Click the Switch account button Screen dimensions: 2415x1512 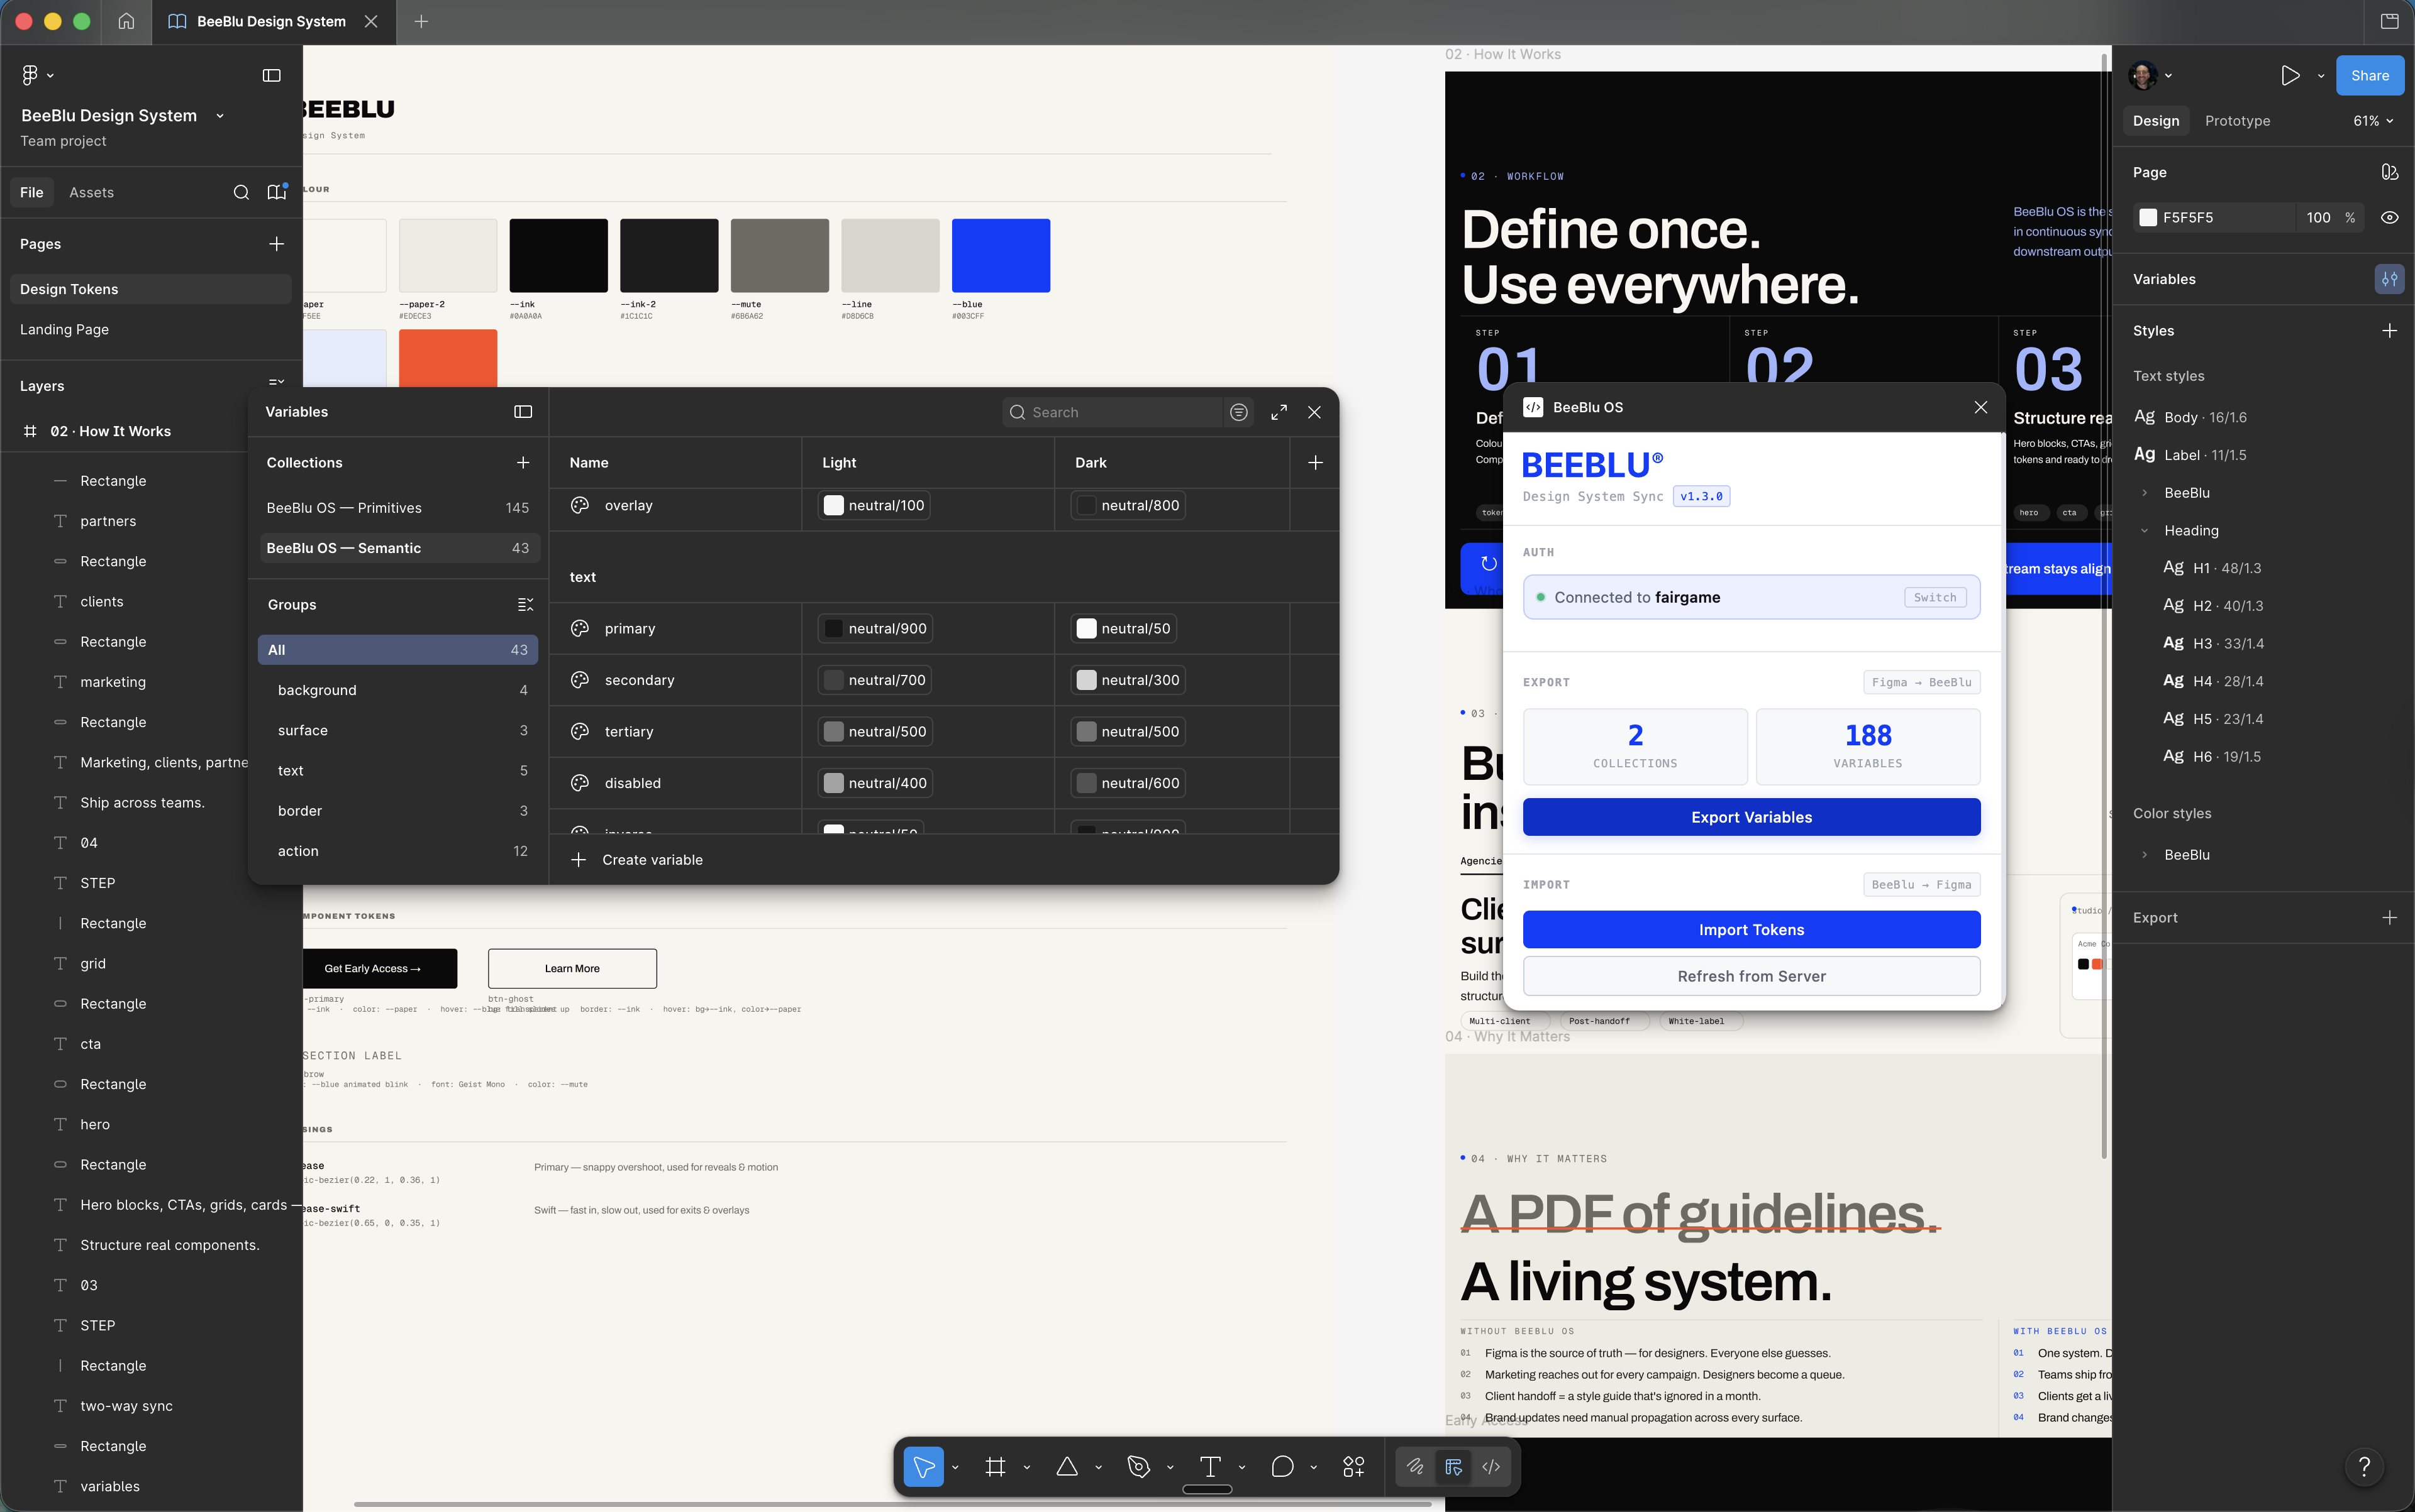[x=1934, y=597]
